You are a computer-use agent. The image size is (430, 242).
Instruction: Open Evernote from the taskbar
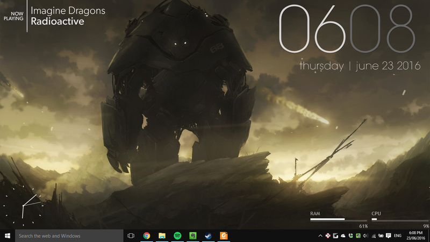tap(193, 236)
